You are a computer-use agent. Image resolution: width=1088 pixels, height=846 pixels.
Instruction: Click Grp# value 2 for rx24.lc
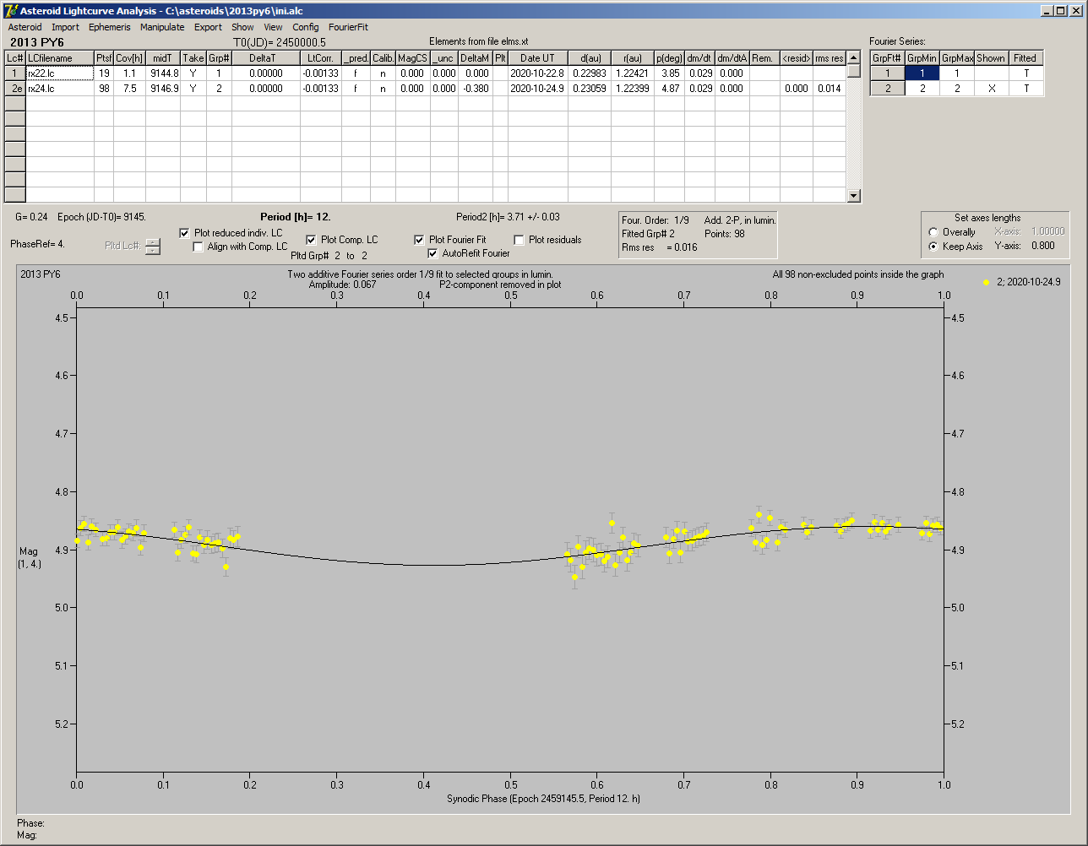pos(219,88)
